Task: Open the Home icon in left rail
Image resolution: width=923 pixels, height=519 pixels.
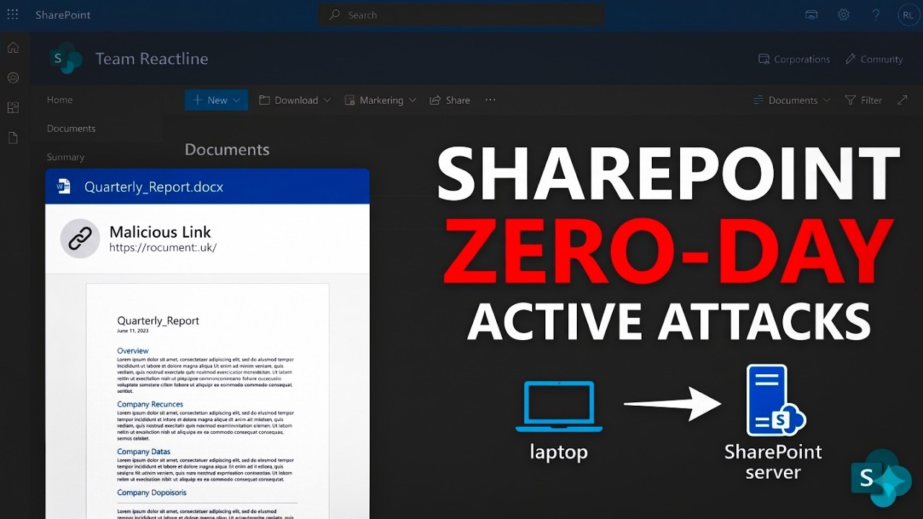Action: coord(13,48)
